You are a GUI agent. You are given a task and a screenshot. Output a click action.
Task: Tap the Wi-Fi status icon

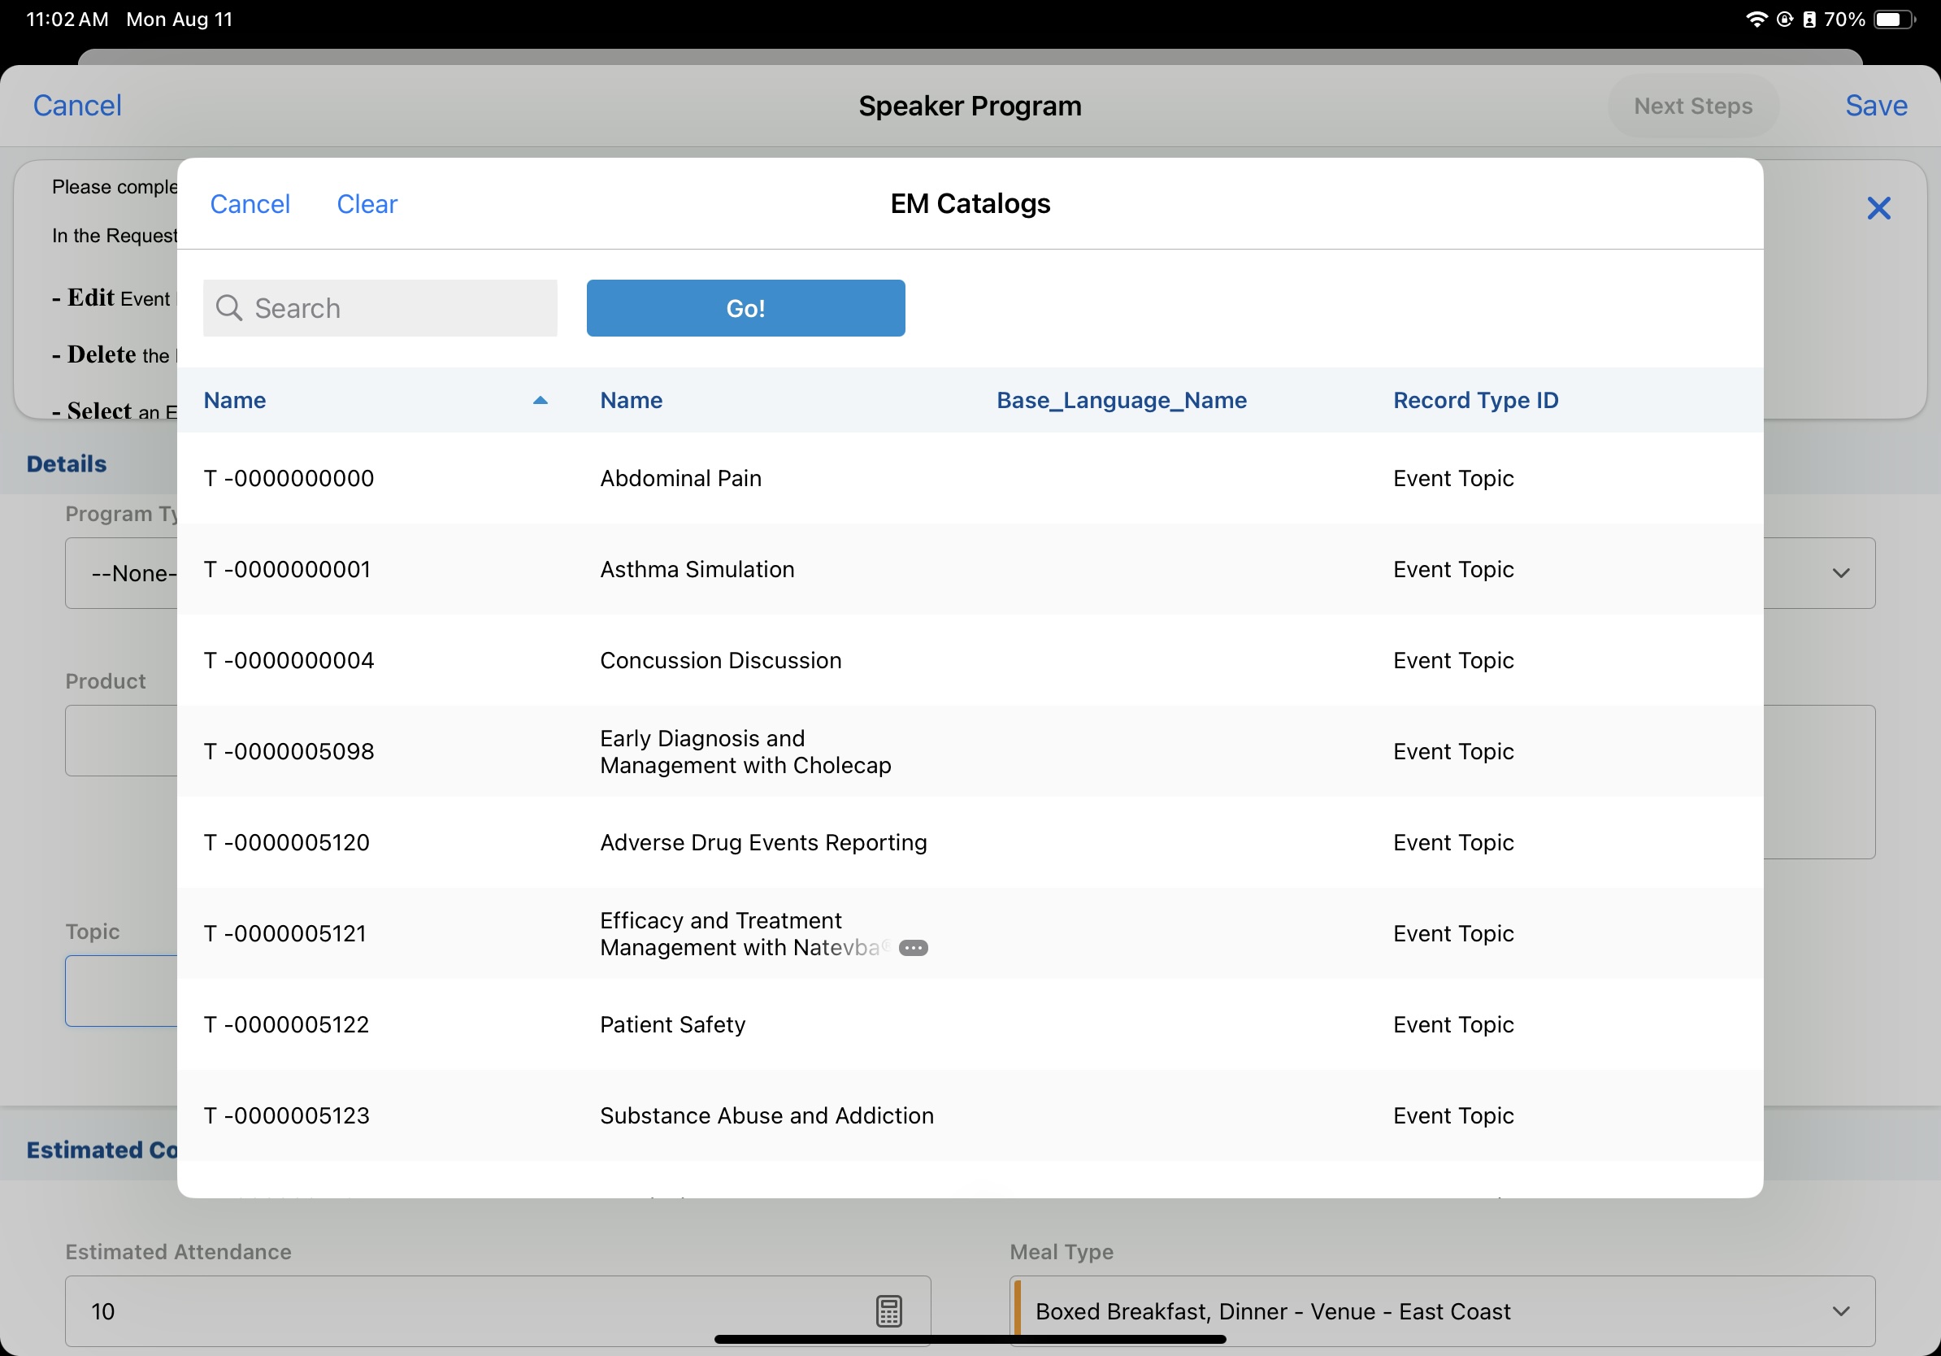click(1756, 20)
